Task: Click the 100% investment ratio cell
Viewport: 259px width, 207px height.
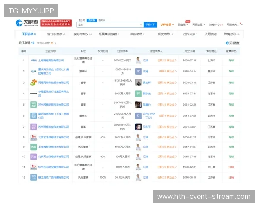Action: tap(103, 177)
